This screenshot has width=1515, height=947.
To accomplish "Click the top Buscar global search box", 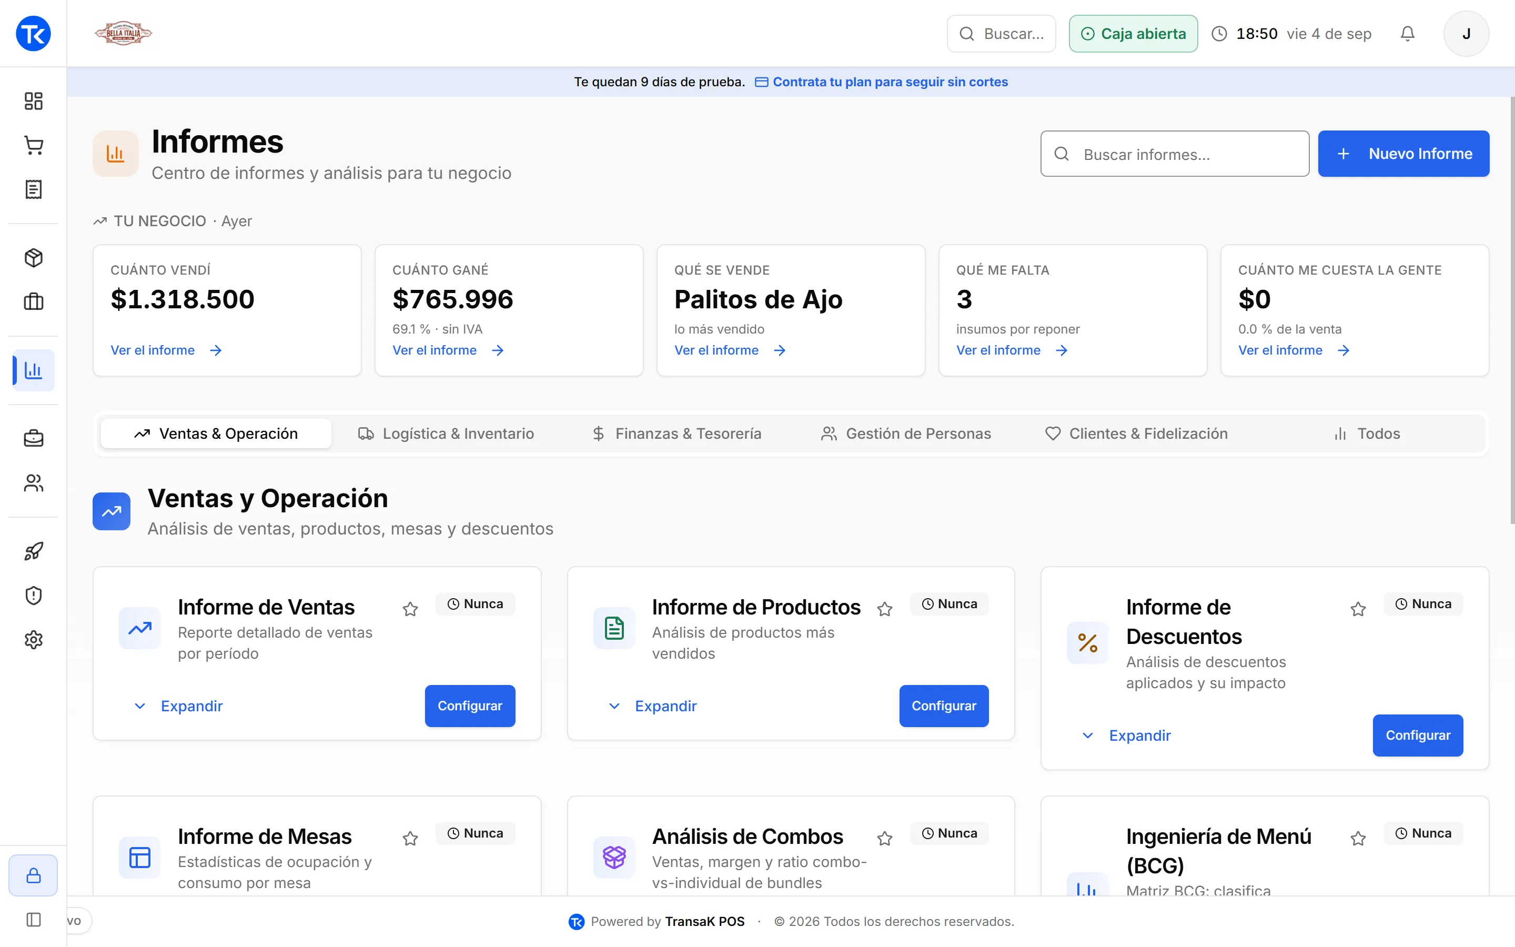I will [1001, 34].
